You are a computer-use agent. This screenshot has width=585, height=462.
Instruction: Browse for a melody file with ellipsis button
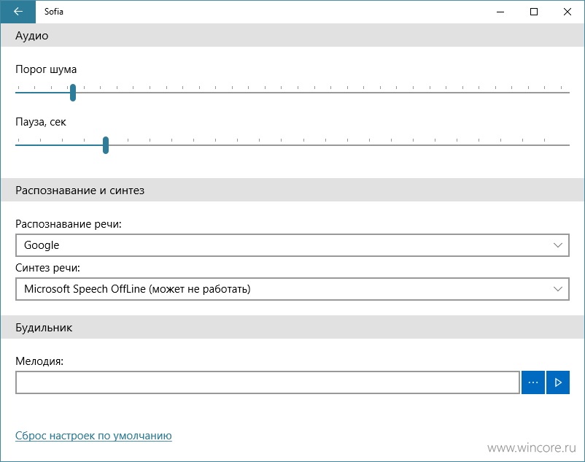(533, 382)
